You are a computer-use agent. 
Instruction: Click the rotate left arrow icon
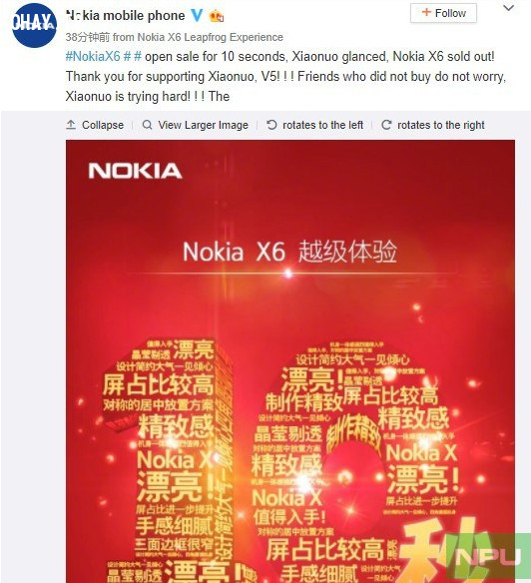click(271, 125)
